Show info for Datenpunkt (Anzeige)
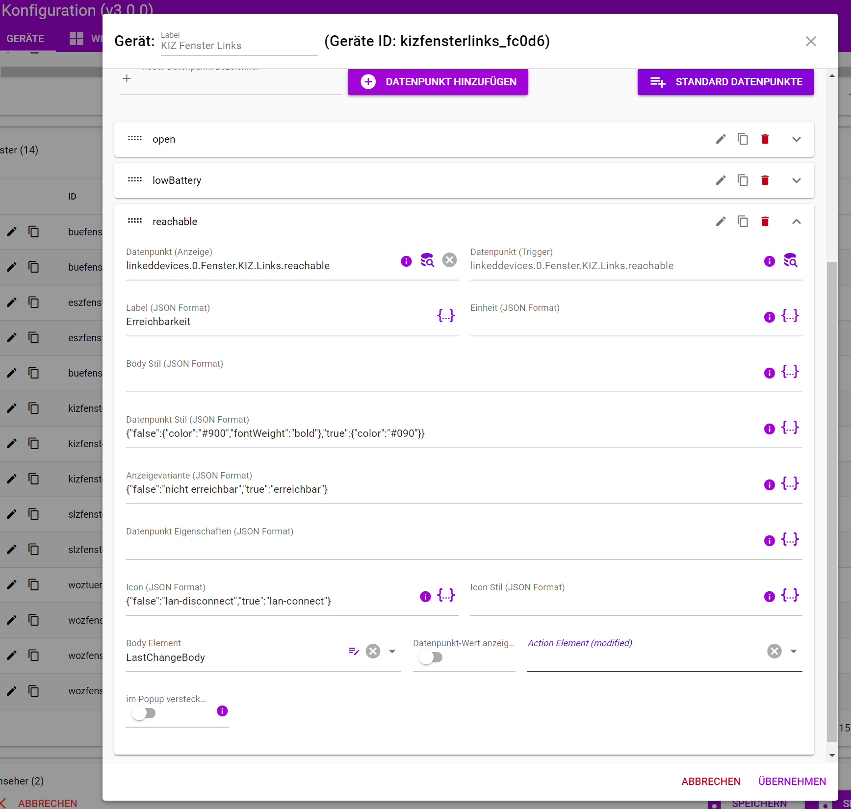851x809 pixels. coord(406,261)
